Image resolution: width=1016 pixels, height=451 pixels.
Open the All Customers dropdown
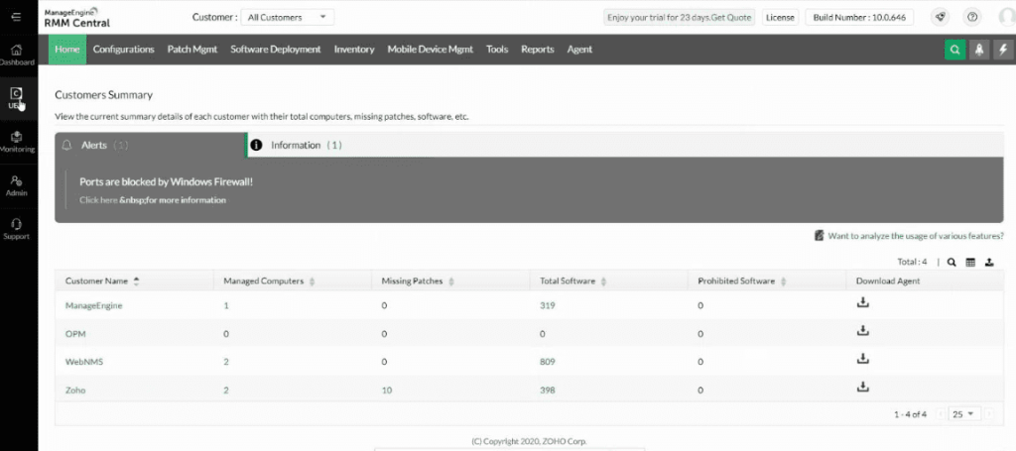coord(288,17)
